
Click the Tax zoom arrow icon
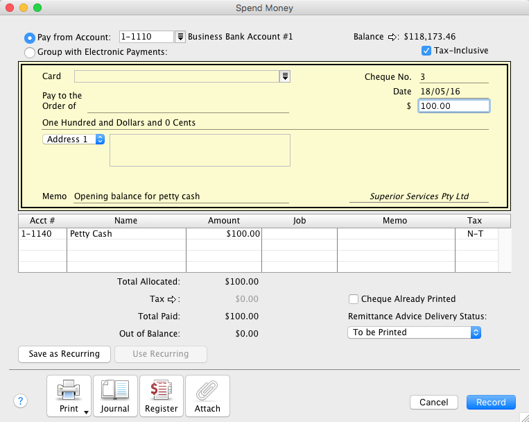click(x=173, y=299)
